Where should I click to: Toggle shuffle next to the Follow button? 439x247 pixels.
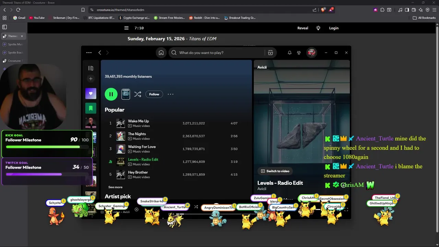click(138, 94)
